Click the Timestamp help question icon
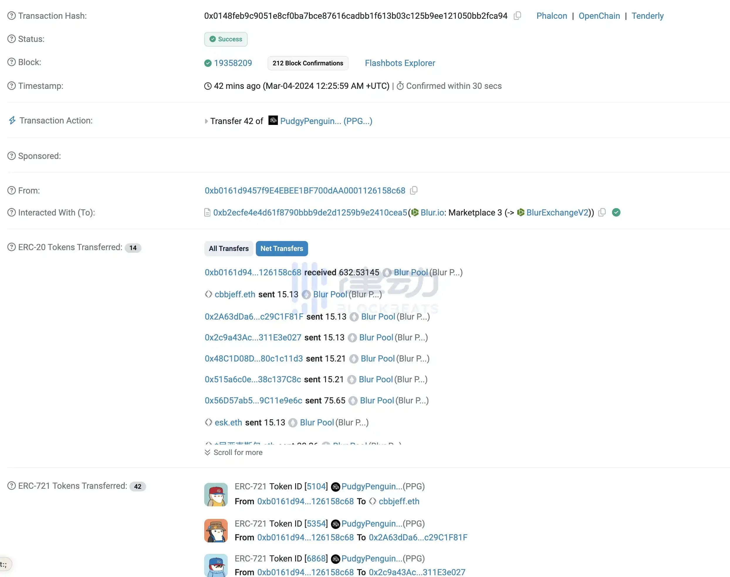730x577 pixels. [11, 86]
